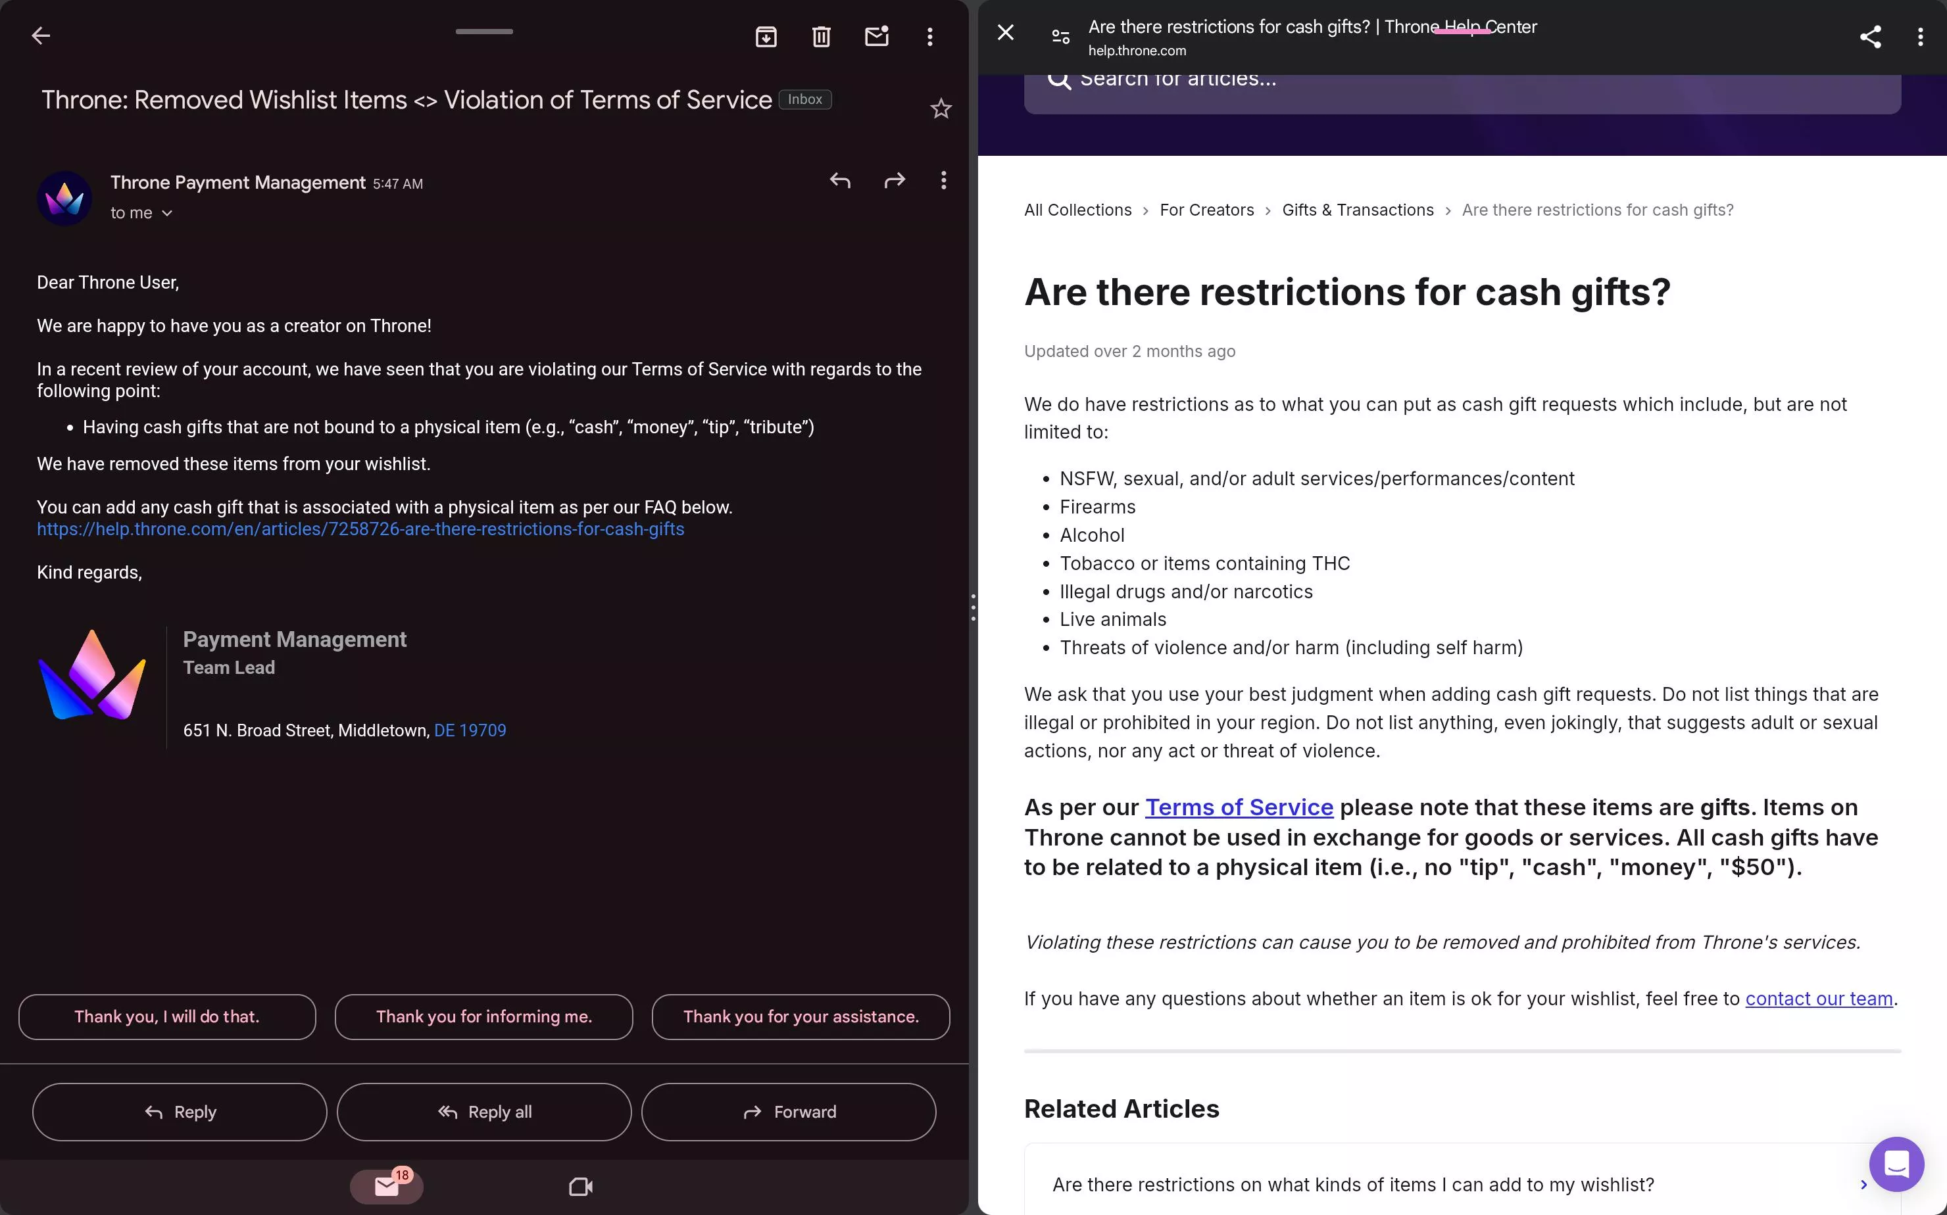Mark the email as unread
Viewport: 1947px width, 1215px height.
(x=876, y=36)
